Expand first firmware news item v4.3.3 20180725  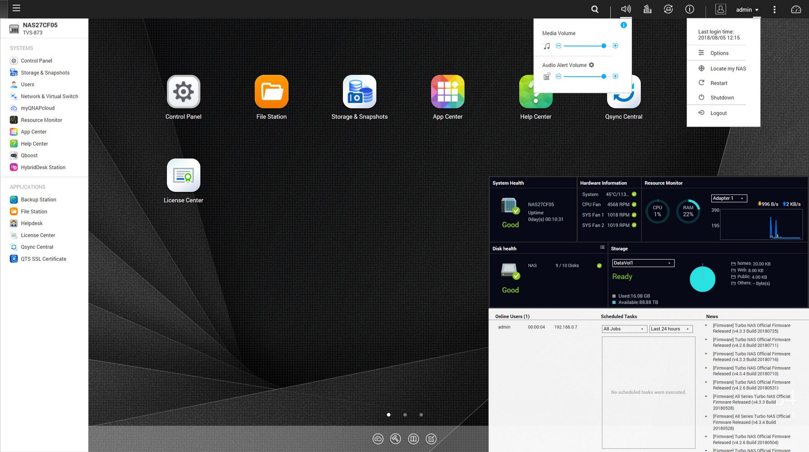706,325
